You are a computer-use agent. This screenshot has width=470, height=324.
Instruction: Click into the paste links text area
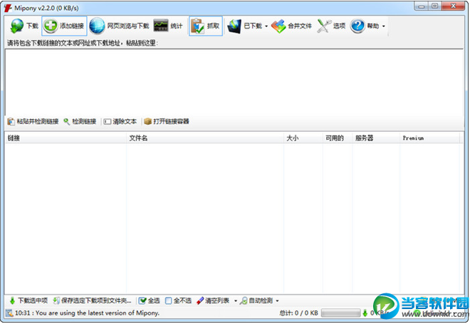234,82
